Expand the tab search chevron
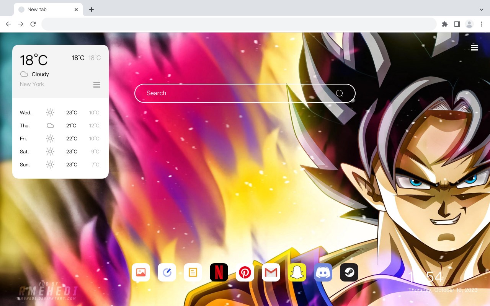 tap(482, 10)
